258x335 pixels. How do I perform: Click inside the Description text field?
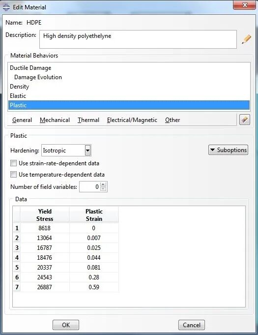(x=138, y=39)
